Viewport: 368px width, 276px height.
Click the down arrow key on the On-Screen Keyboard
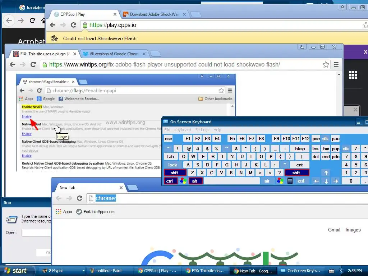pyautogui.click(x=326, y=181)
